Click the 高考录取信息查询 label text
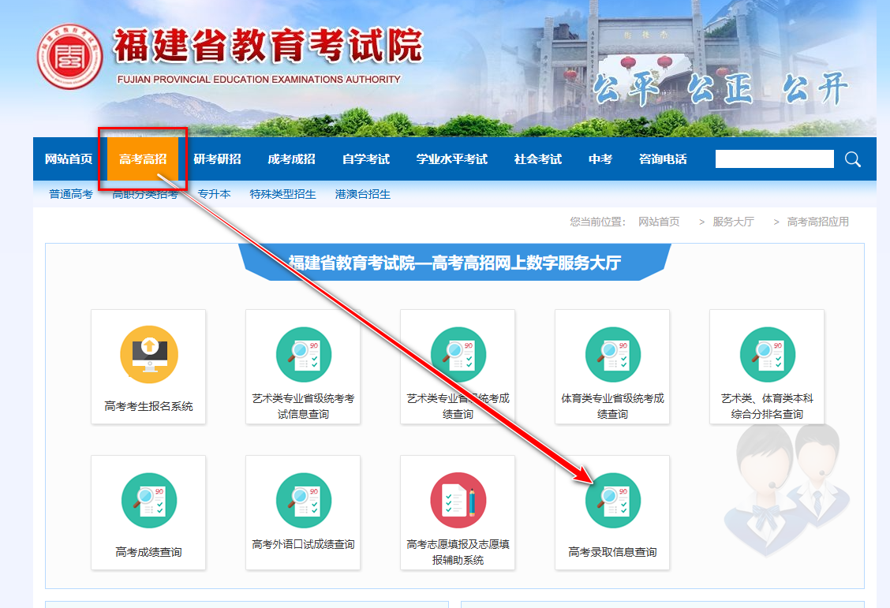Image resolution: width=890 pixels, height=608 pixels. [x=612, y=552]
